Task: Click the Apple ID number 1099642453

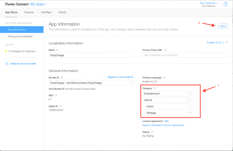Action: click(56, 110)
